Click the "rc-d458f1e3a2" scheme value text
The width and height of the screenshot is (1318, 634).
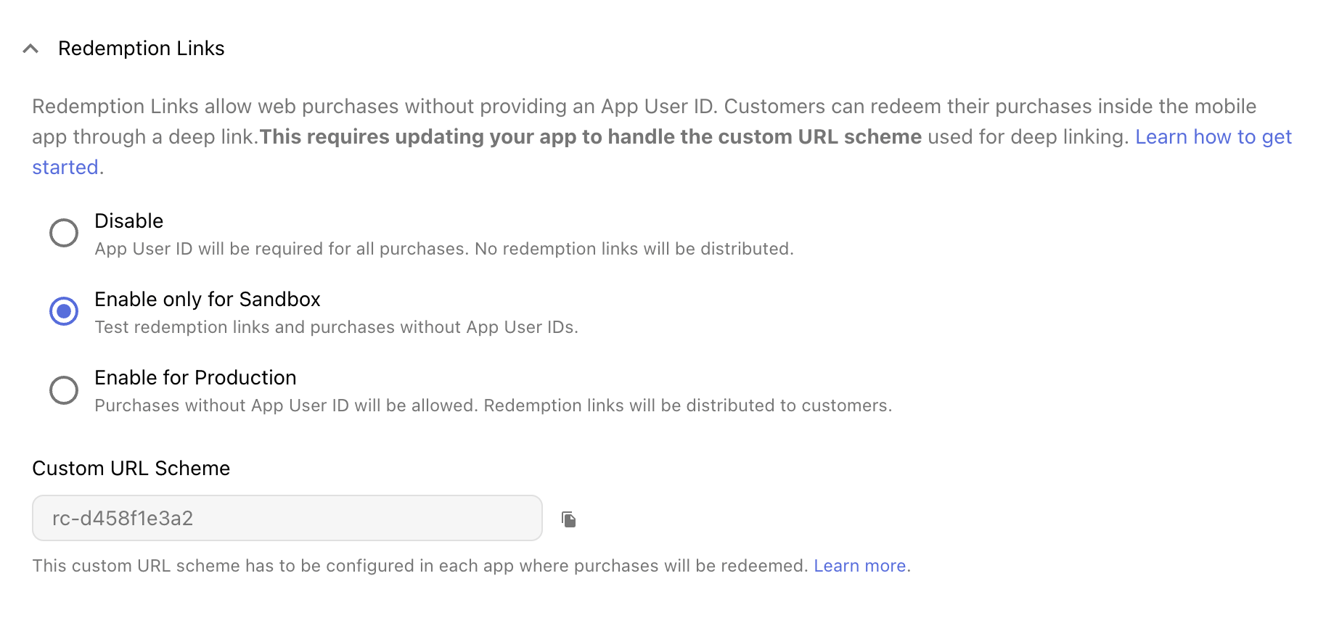tap(123, 519)
